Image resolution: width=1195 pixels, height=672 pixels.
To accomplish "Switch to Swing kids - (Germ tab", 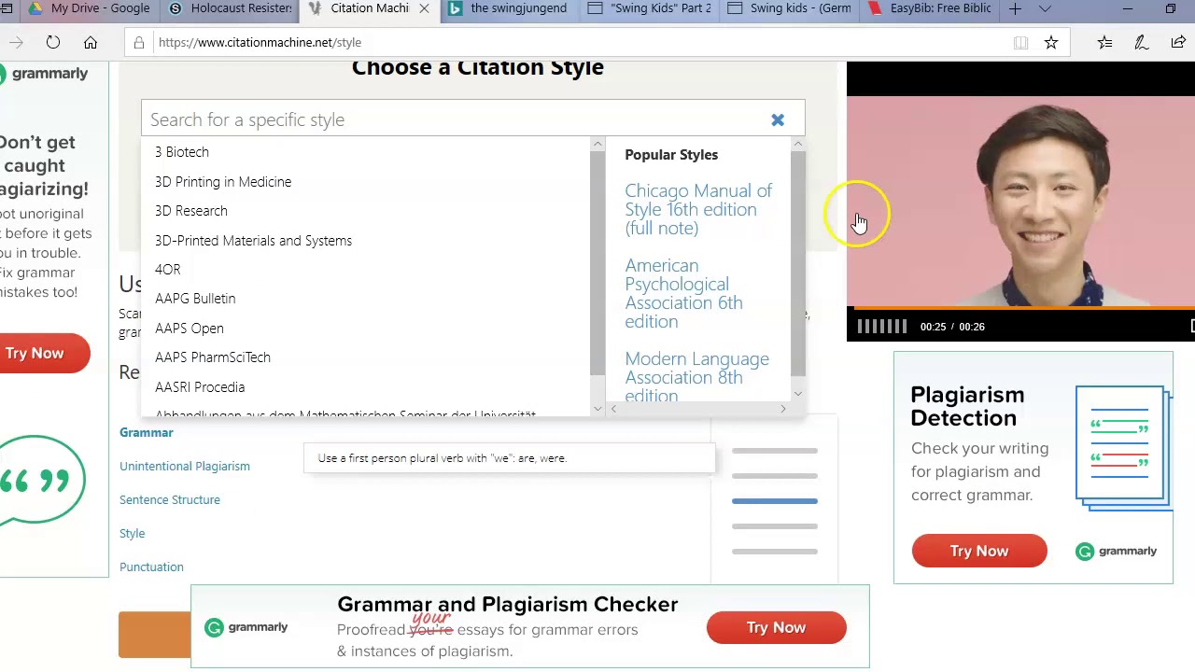I will click(x=789, y=8).
